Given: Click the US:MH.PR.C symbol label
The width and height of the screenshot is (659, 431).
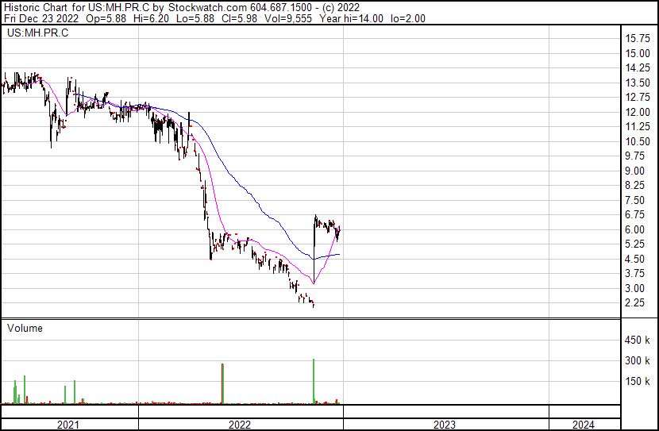Looking at the screenshot, I should coord(37,33).
